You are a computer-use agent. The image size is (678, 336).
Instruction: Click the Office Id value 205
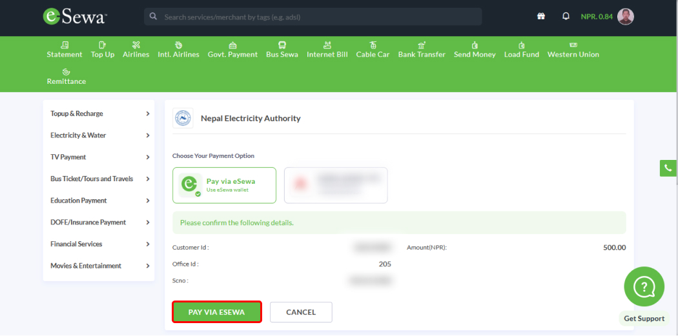click(385, 264)
